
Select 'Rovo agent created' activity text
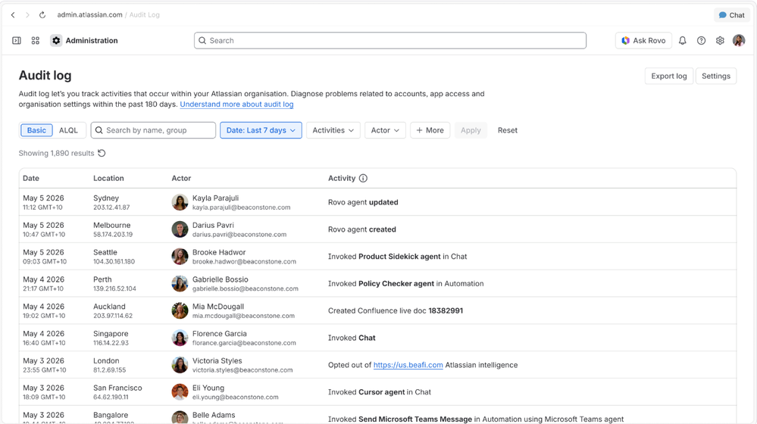point(362,229)
